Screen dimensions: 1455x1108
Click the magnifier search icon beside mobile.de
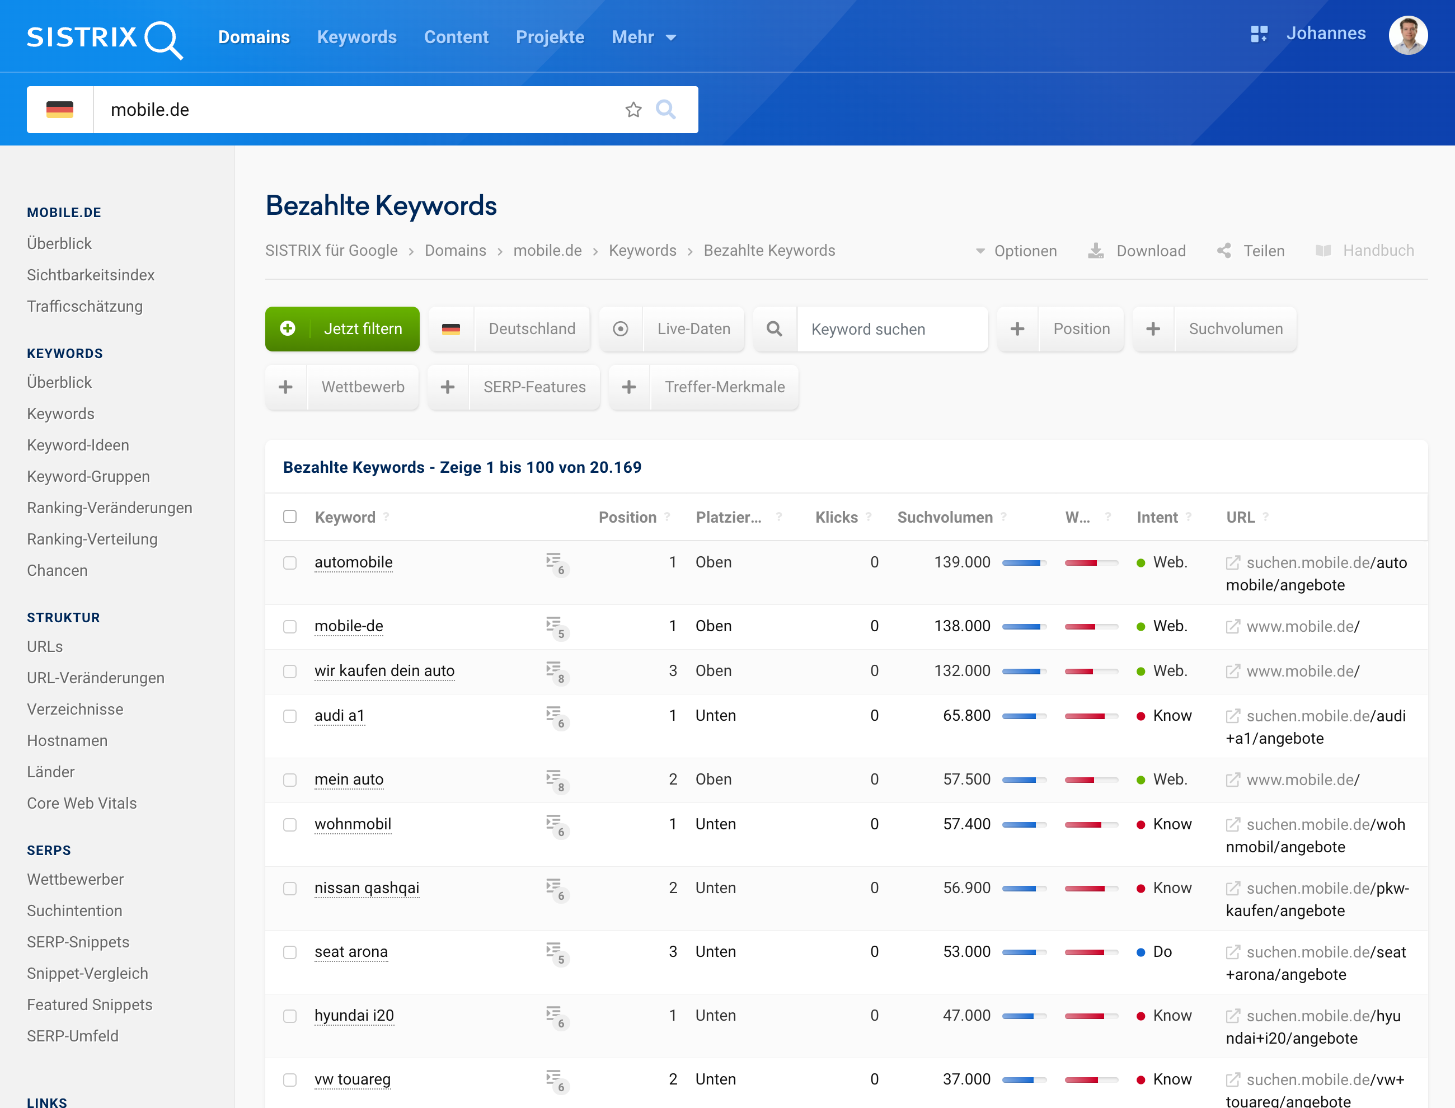(x=665, y=110)
